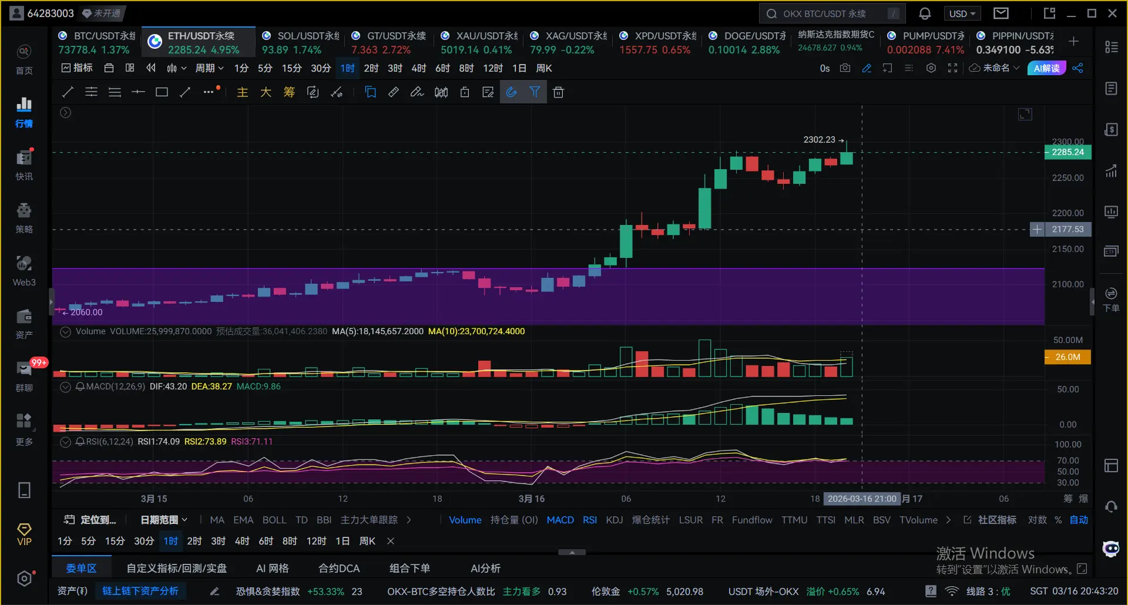Select 15分 timeframe in top toolbar

point(291,68)
